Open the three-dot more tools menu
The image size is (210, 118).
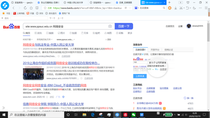click(x=200, y=8)
